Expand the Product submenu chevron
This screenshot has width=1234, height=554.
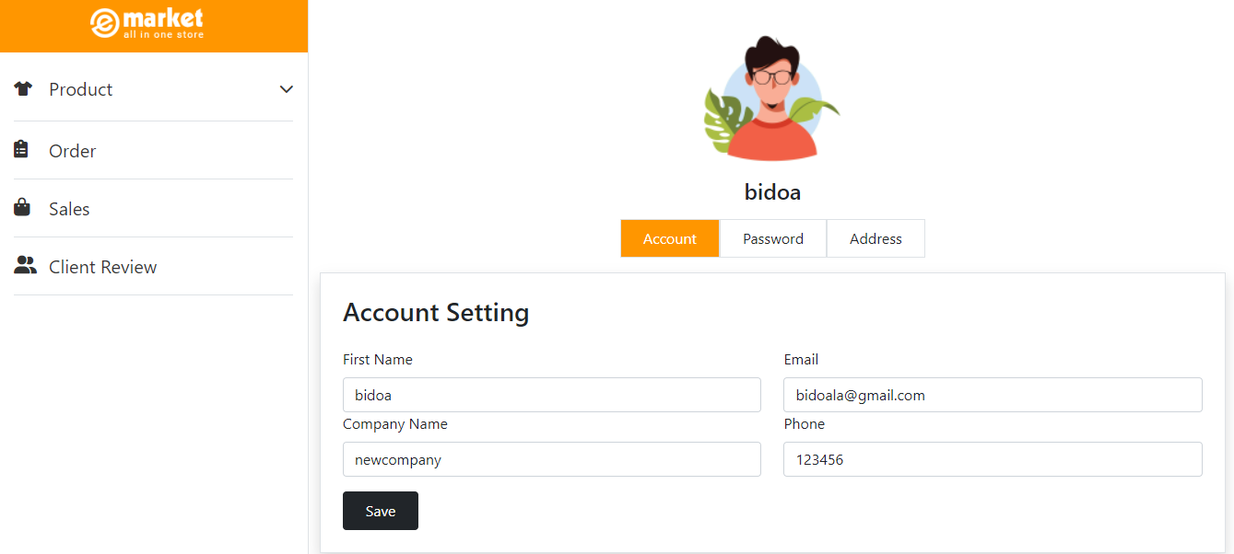point(287,89)
